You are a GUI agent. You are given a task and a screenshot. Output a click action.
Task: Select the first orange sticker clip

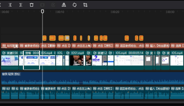(x=44, y=38)
